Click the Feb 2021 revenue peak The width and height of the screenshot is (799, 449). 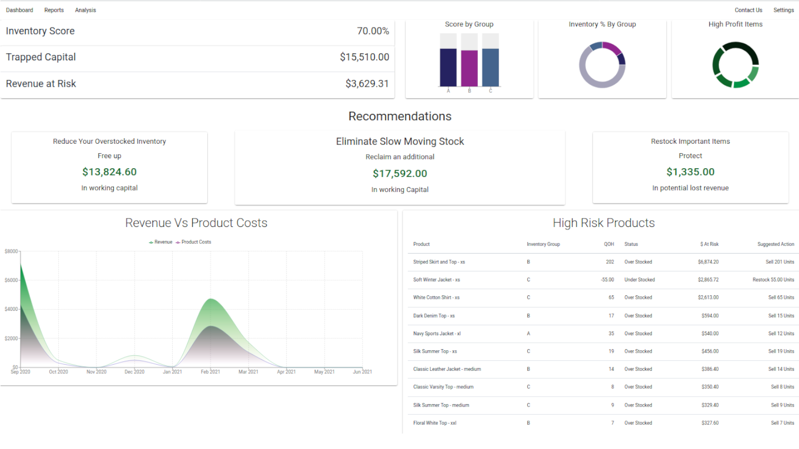[x=211, y=299]
